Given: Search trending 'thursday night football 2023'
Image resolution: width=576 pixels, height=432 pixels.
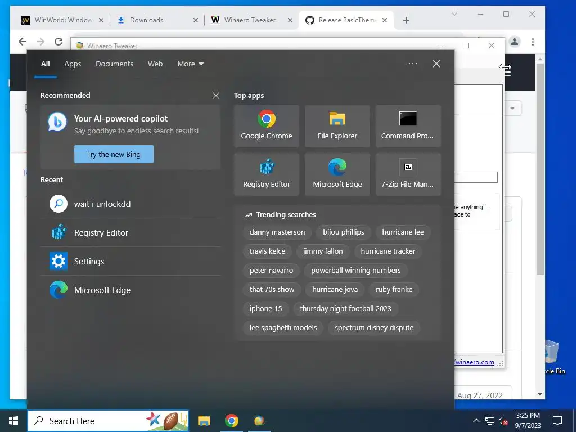Looking at the screenshot, I should click(346, 309).
